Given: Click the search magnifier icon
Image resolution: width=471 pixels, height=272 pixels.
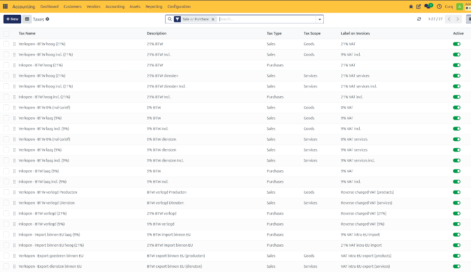Looking at the screenshot, I should point(170,19).
